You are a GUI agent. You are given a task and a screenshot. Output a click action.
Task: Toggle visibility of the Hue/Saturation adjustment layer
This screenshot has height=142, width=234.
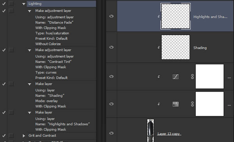point(111,104)
